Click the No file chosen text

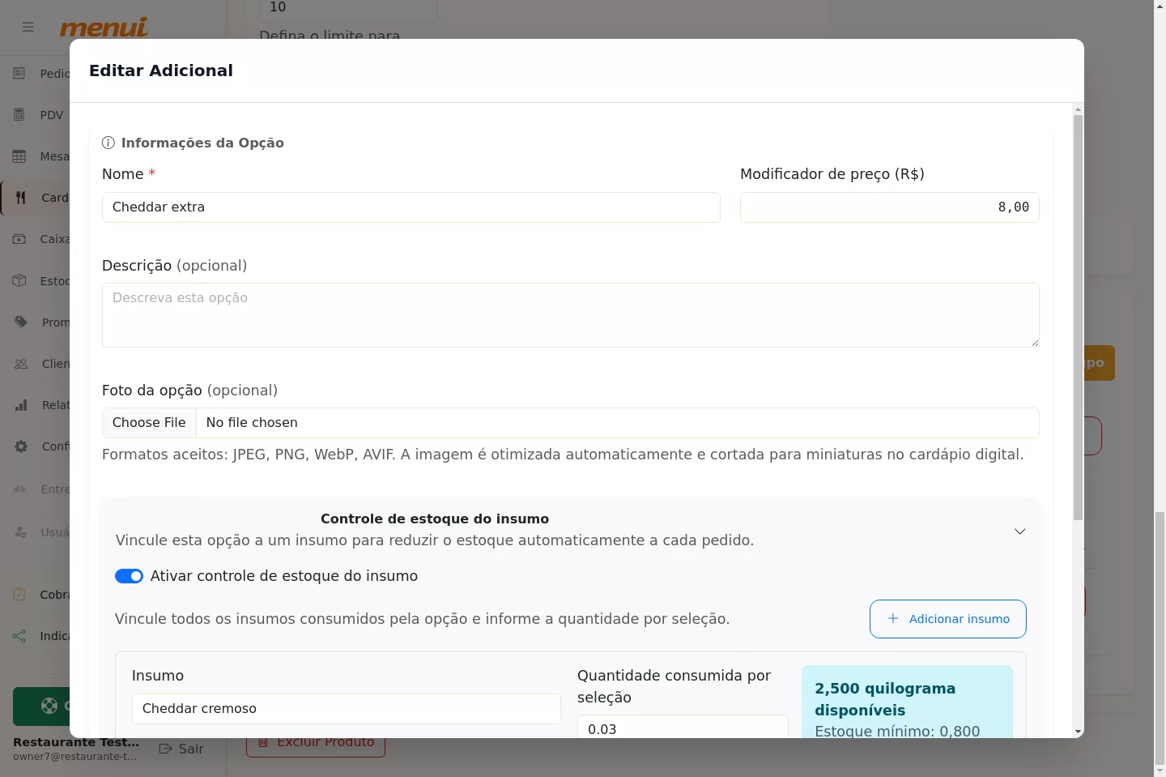252,423
